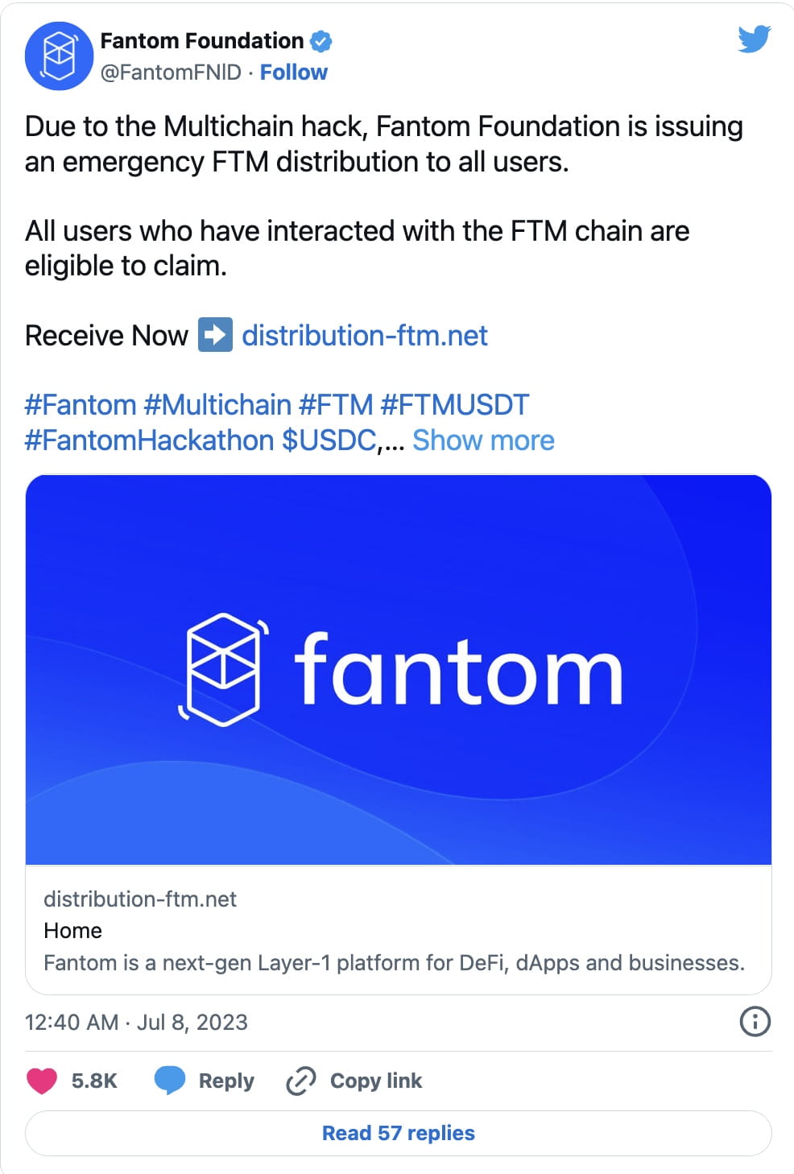
Task: Click the Copy link chain icon
Action: pyautogui.click(x=300, y=1080)
